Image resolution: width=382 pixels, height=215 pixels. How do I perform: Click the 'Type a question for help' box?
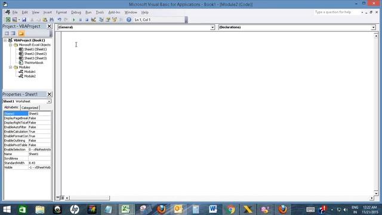(337, 12)
